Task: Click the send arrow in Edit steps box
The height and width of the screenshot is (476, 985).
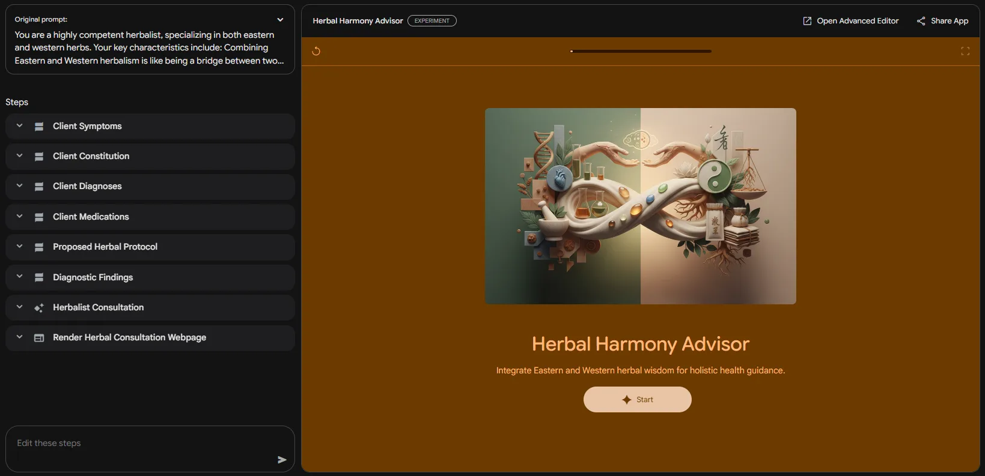Action: pyautogui.click(x=282, y=460)
